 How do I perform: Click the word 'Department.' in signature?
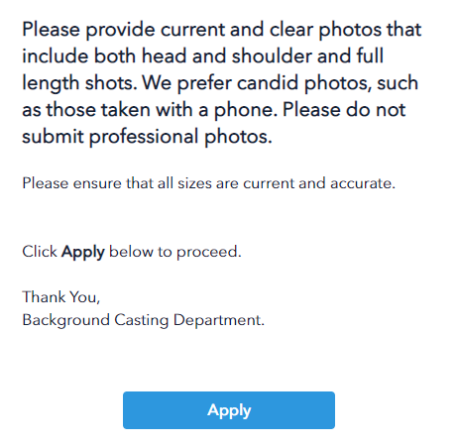[x=219, y=320]
